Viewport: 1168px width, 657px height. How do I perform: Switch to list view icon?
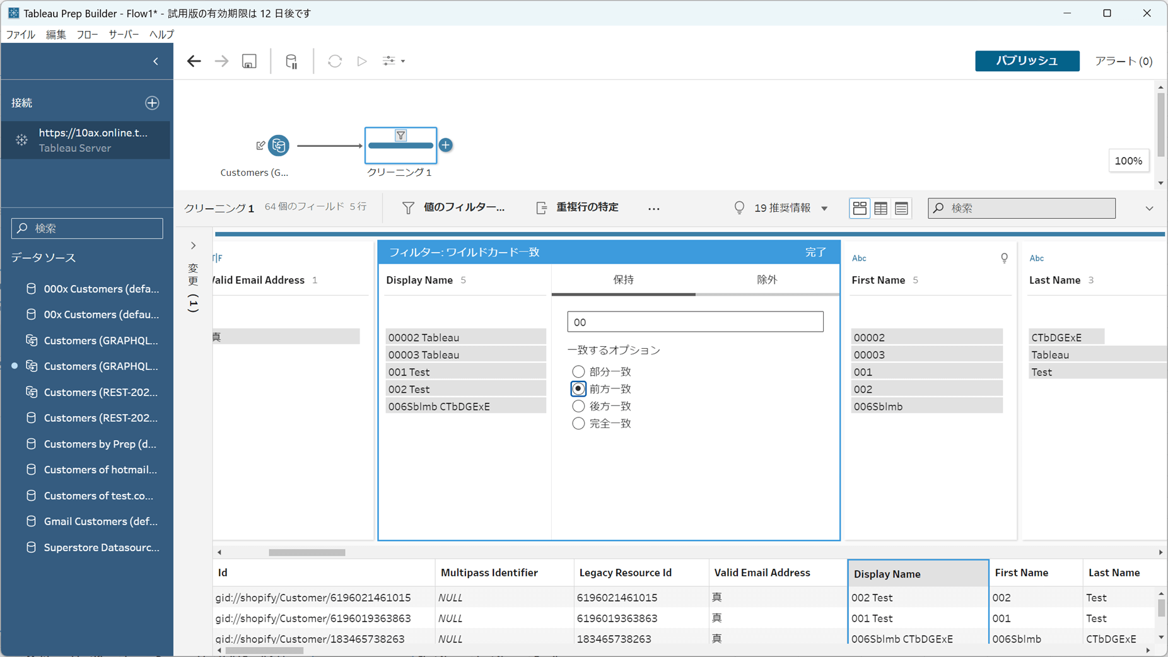tap(901, 208)
